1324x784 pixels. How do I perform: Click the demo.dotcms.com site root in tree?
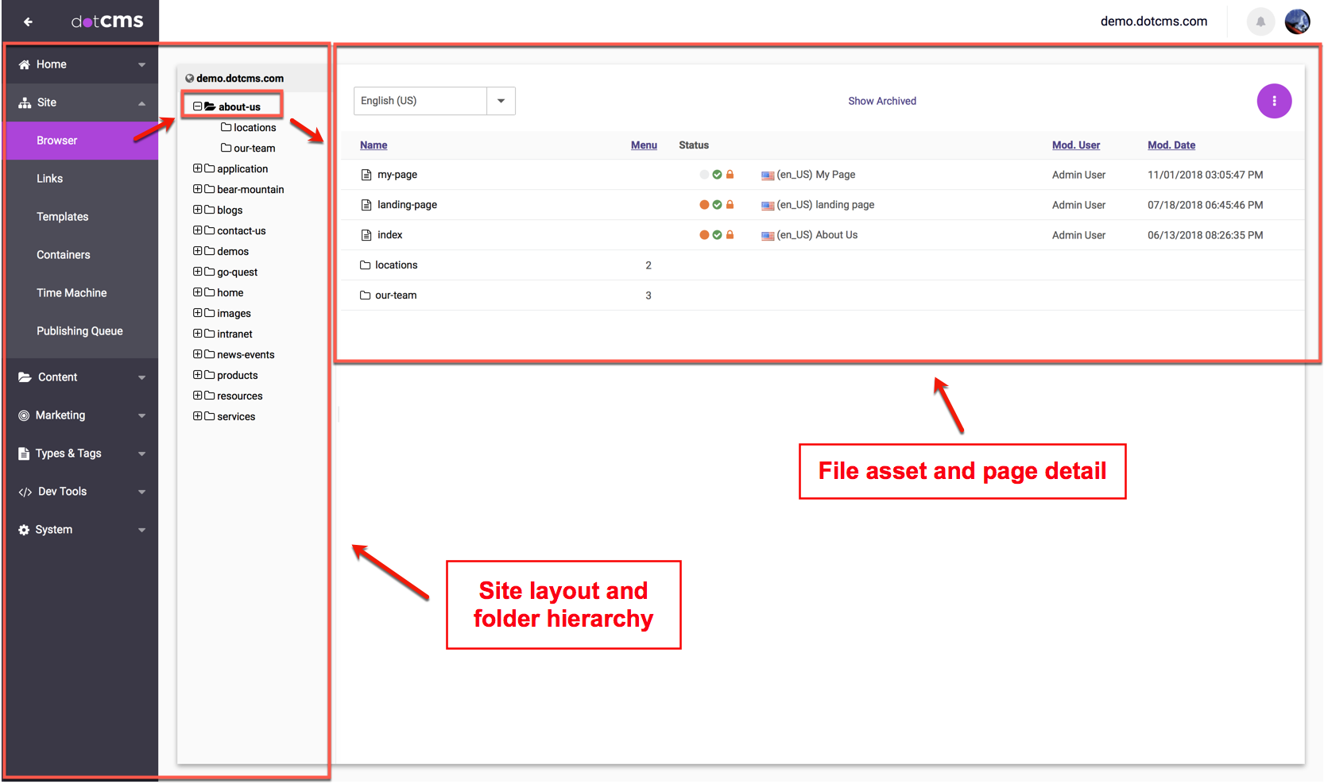[240, 79]
